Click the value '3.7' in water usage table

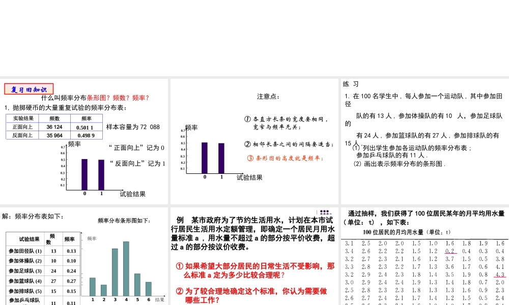click(449, 259)
